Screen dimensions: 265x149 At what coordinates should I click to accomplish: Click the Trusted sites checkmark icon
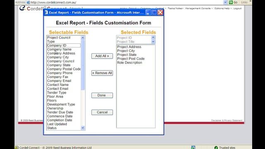click(x=216, y=147)
